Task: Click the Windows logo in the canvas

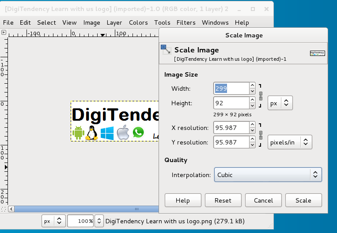Action: 107,133
